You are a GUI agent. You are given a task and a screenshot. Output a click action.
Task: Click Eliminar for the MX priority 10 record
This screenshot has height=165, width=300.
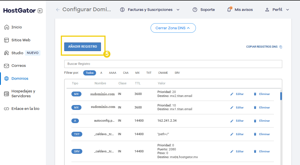click(x=264, y=108)
